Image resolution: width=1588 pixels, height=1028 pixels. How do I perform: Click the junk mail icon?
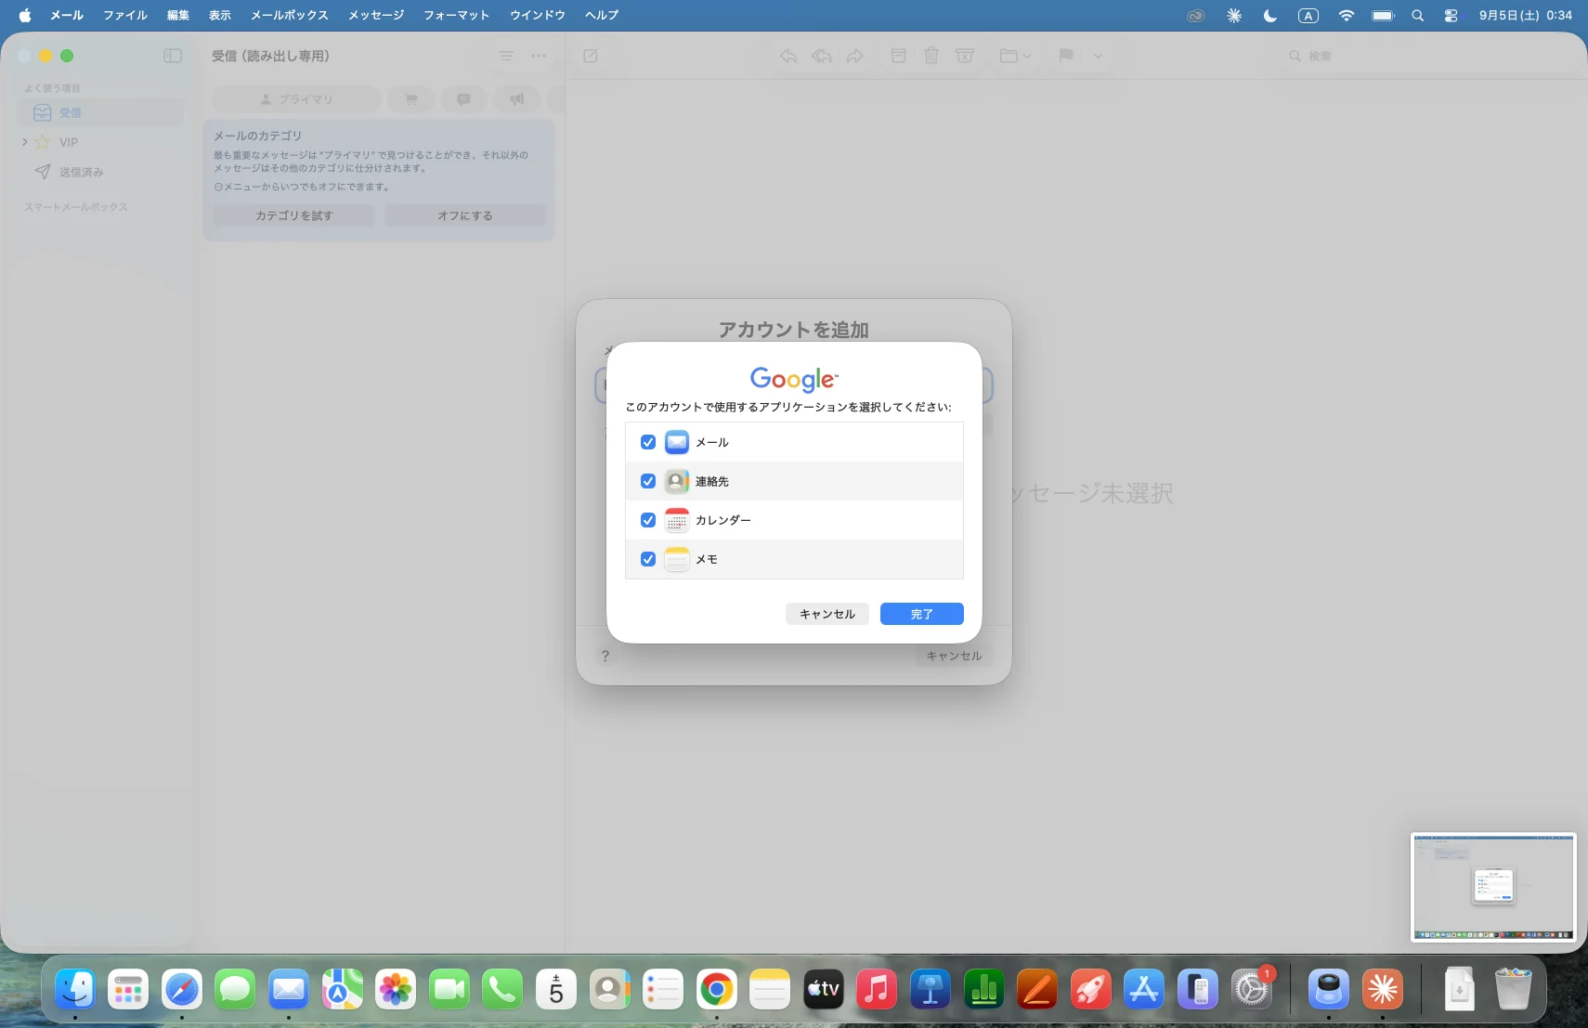(965, 56)
